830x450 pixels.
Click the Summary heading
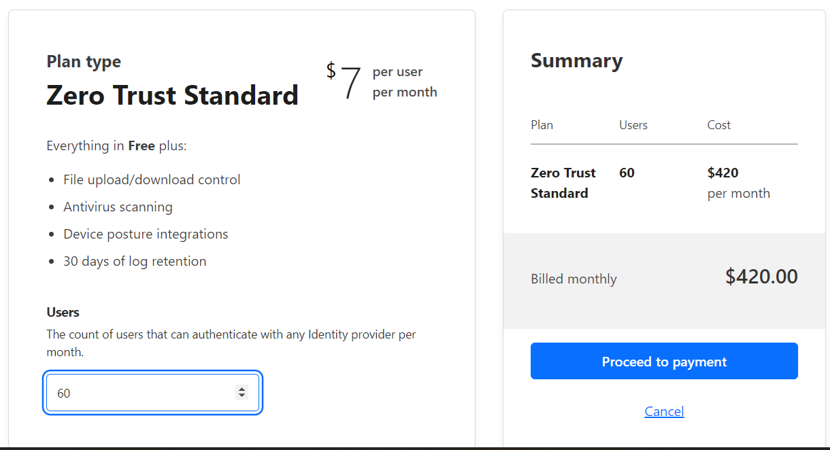coord(576,60)
